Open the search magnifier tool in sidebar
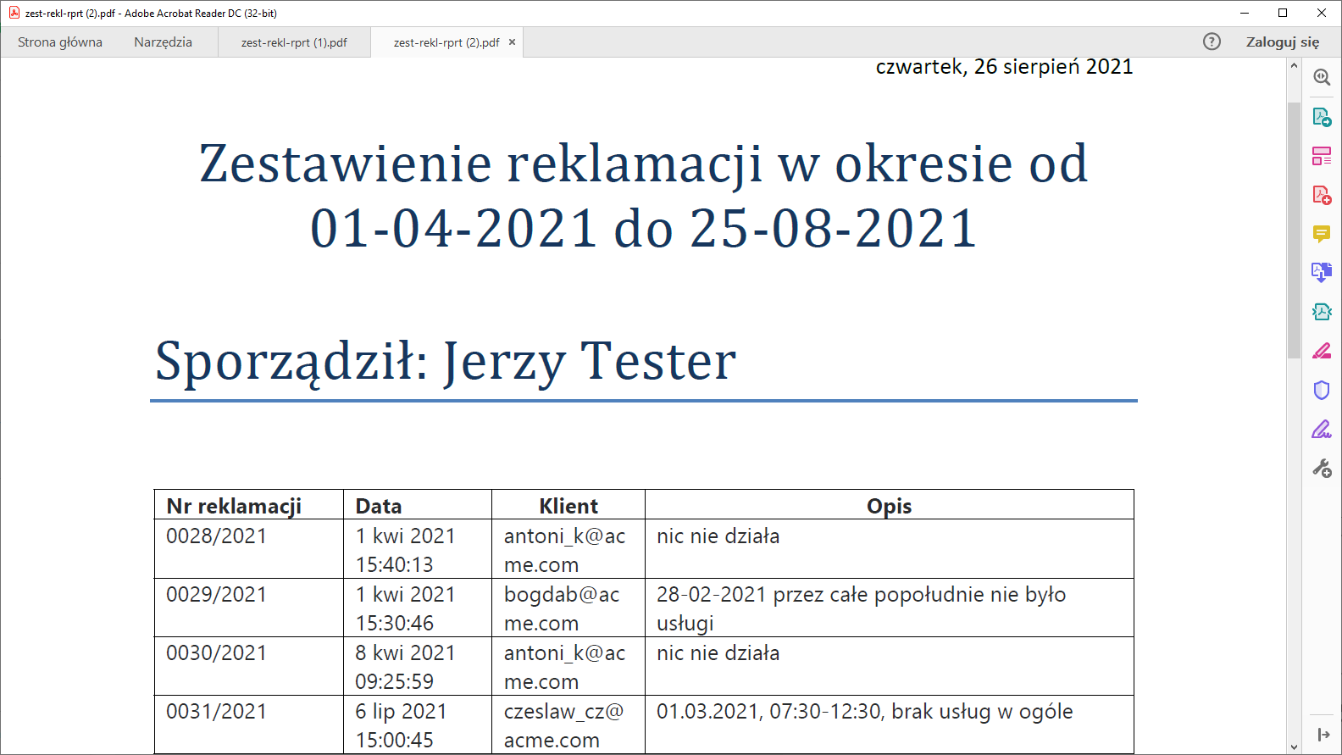The width and height of the screenshot is (1342, 755). 1322,77
